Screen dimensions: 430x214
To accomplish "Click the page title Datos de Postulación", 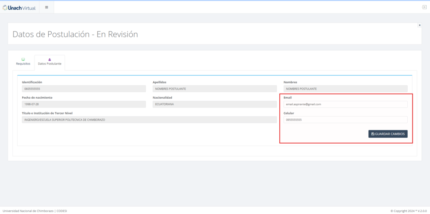I will 75,34.
